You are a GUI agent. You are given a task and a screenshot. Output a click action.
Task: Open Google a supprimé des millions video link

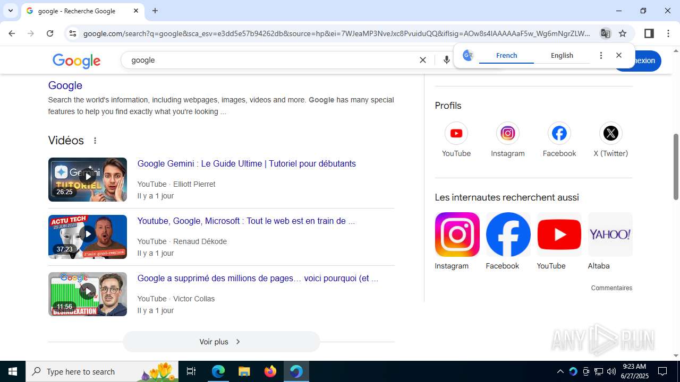[258, 278]
